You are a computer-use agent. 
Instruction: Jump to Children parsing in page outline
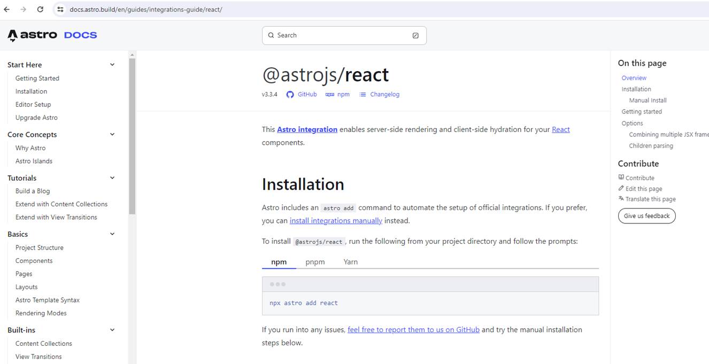[x=651, y=146]
